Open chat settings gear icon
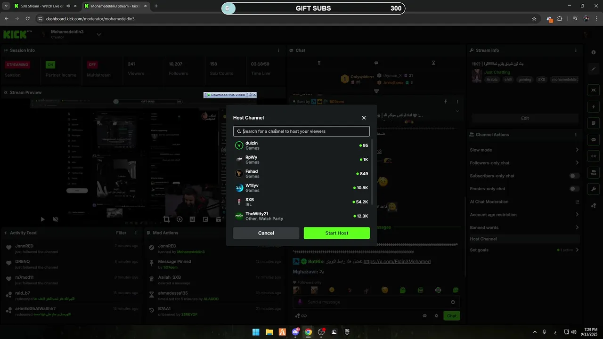 436,316
